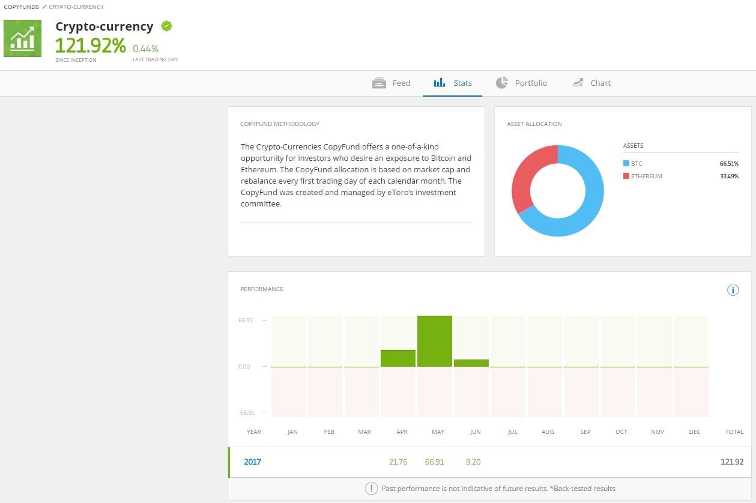
Task: Click the Chart tab line icon
Action: point(578,83)
